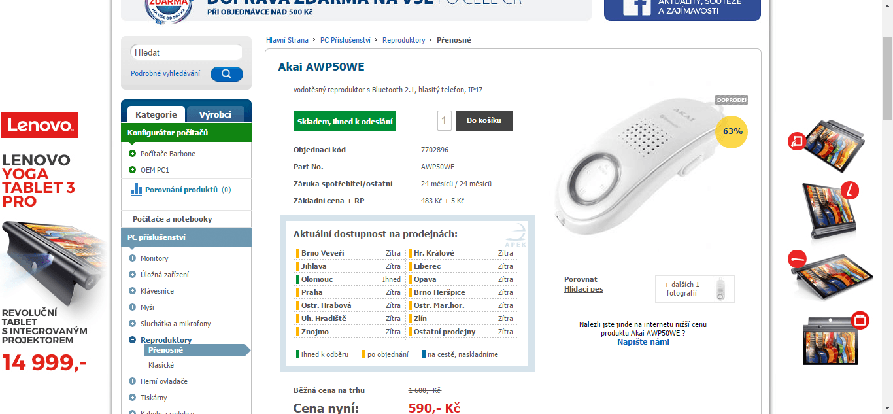
Task: Switch to the Kategorie tab
Action: click(x=156, y=114)
